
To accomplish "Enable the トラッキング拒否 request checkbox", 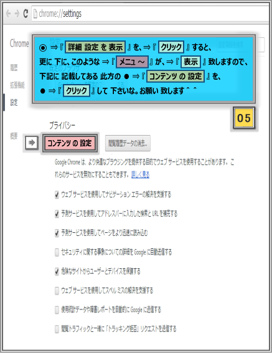I will coord(57,329).
